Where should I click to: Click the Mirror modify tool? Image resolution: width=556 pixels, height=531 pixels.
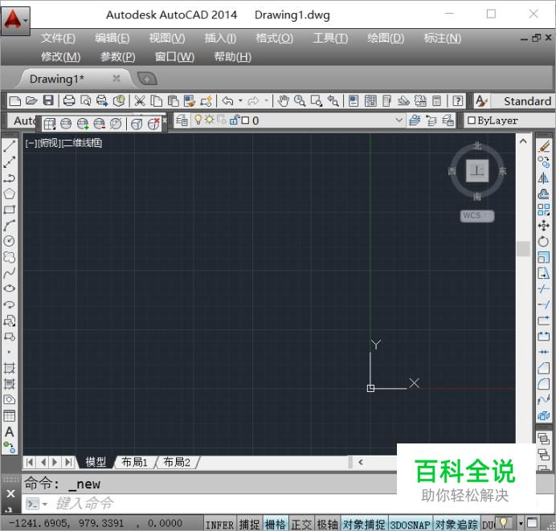click(x=544, y=178)
